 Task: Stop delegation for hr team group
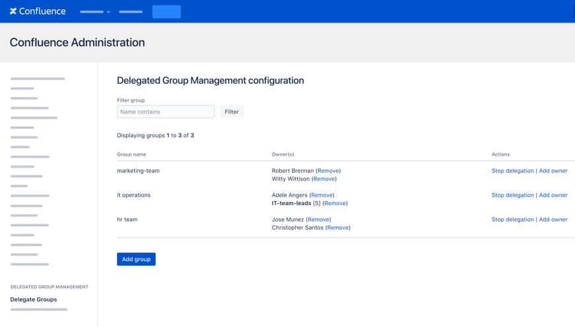[512, 220]
